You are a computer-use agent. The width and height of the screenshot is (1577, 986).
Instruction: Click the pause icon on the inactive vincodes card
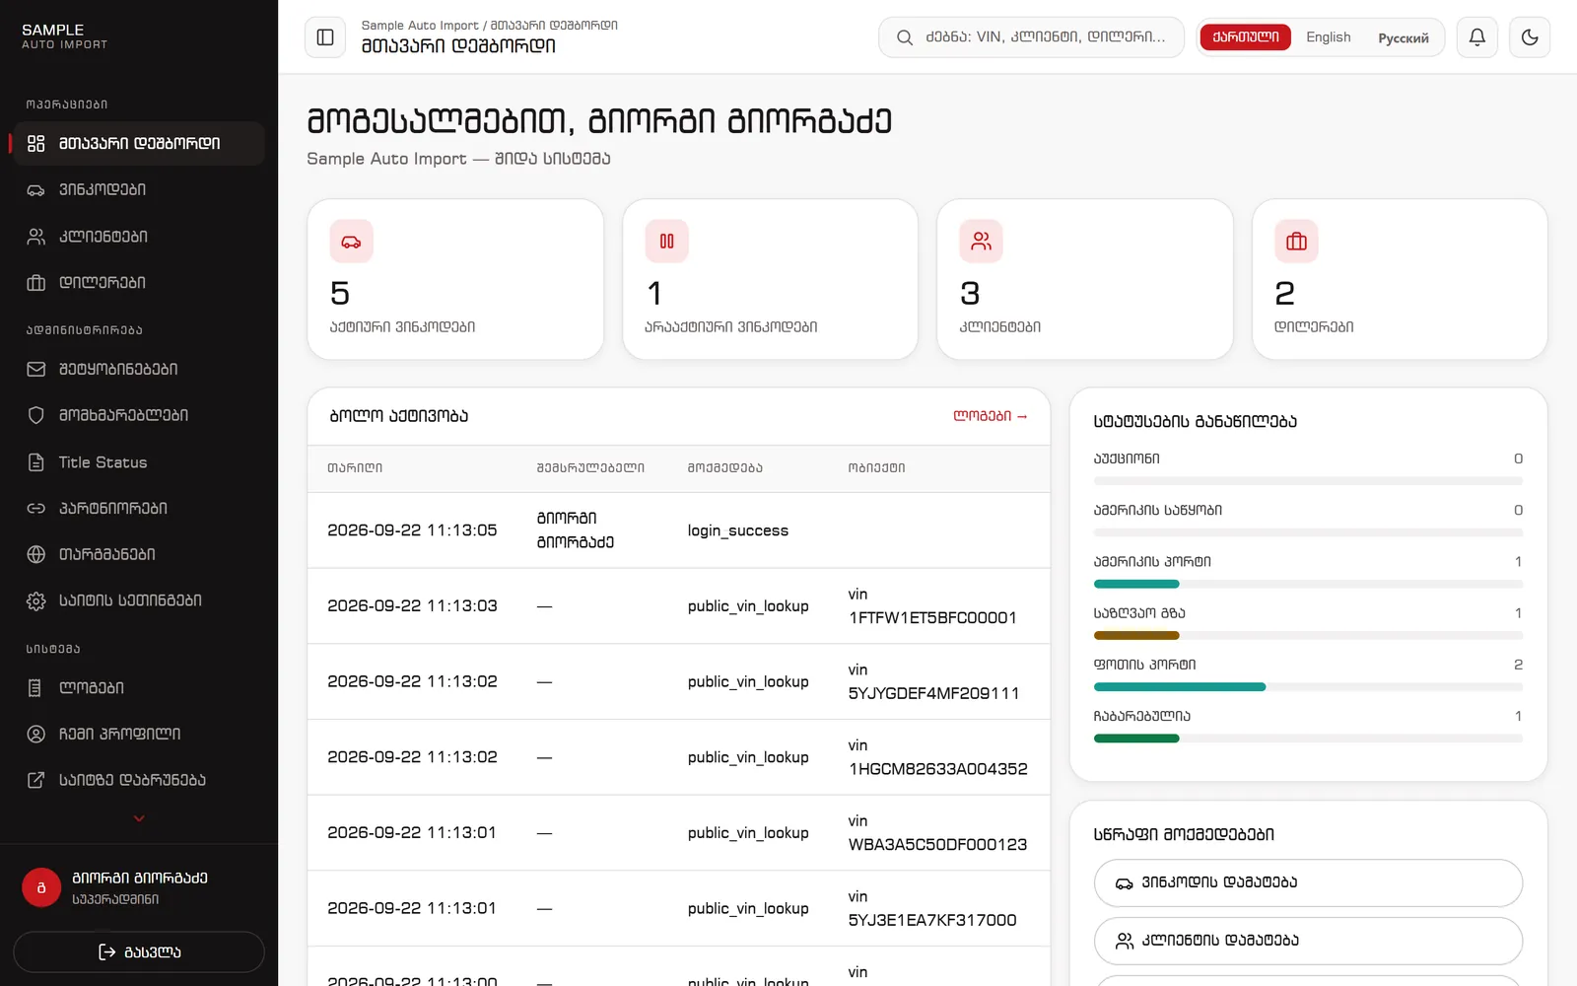[666, 242]
